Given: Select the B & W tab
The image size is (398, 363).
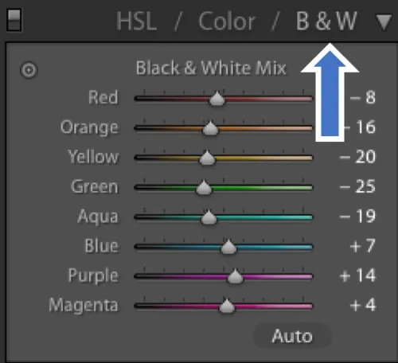Looking at the screenshot, I should coord(326,21).
